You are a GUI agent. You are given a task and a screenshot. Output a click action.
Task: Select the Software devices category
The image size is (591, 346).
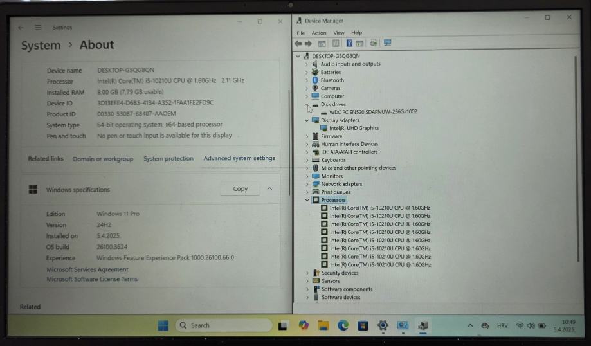341,297
